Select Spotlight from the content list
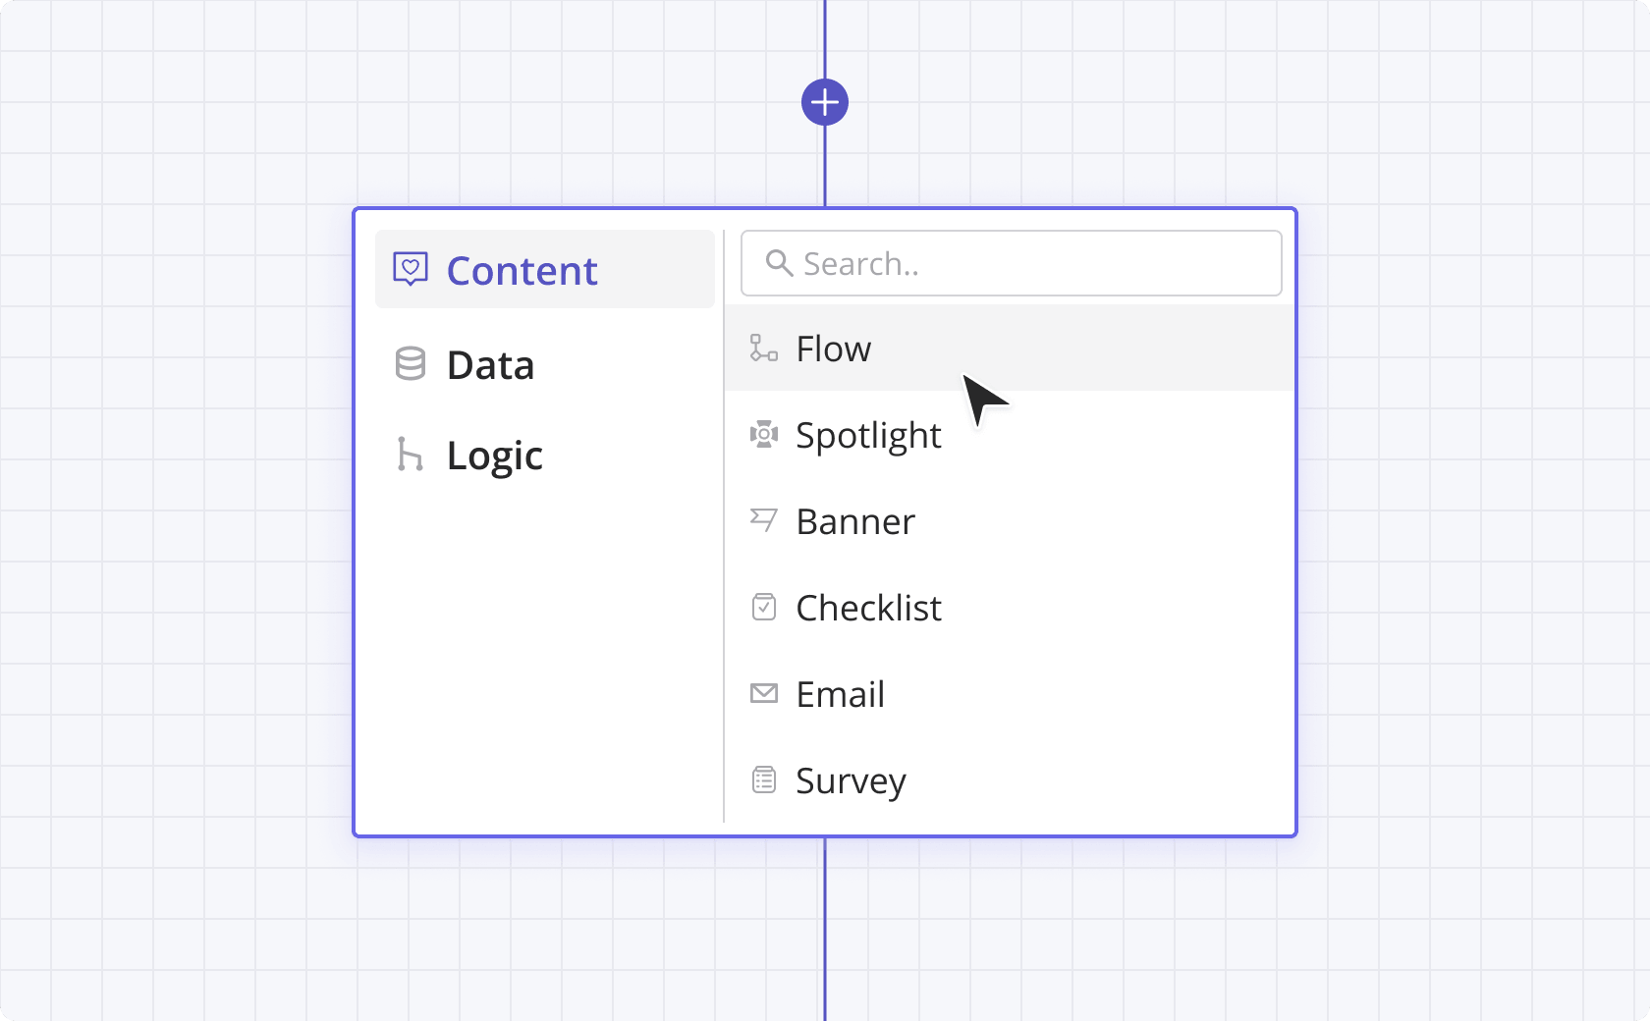The width and height of the screenshot is (1650, 1021). (x=868, y=435)
